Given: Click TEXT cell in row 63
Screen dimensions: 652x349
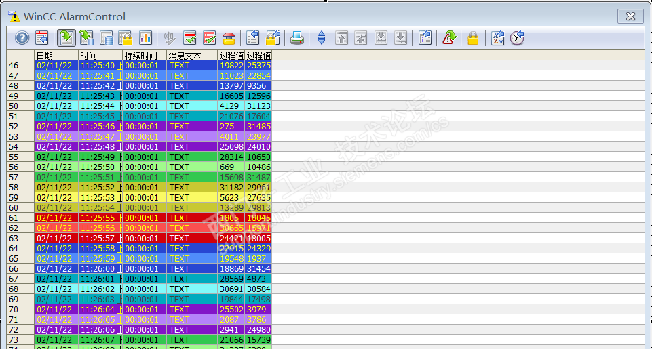Looking at the screenshot, I should click(x=192, y=238).
